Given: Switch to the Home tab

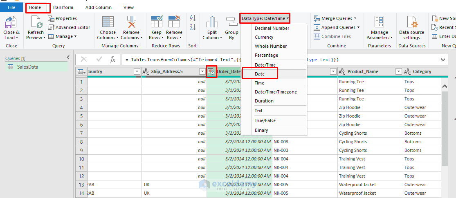Looking at the screenshot, I should [35, 7].
